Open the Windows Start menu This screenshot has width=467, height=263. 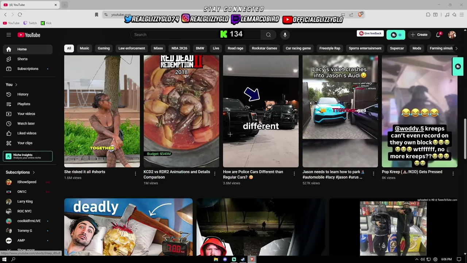[x=4, y=259]
